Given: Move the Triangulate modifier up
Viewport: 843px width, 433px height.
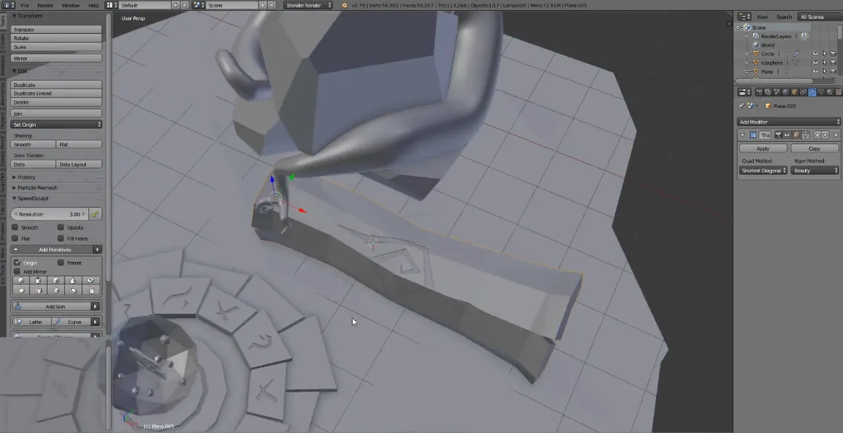Looking at the screenshot, I should (x=817, y=135).
